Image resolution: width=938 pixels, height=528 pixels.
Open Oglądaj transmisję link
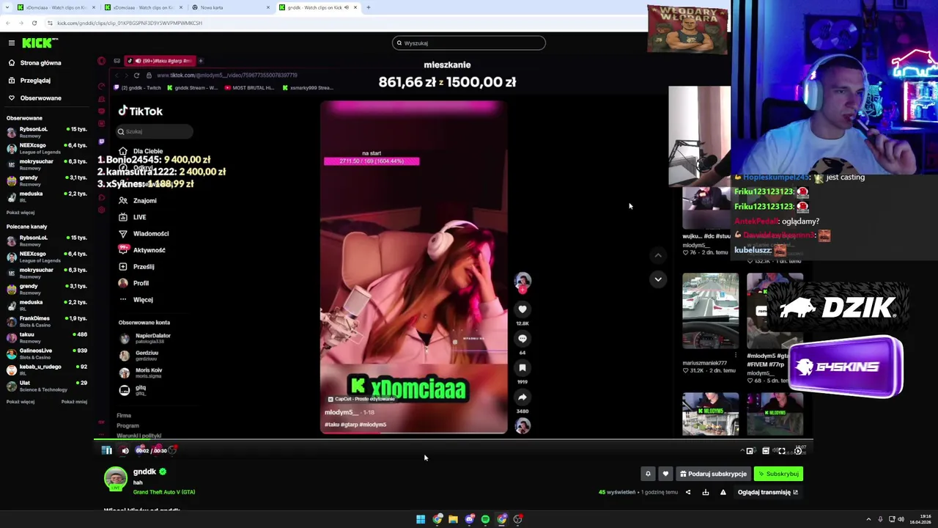point(767,492)
